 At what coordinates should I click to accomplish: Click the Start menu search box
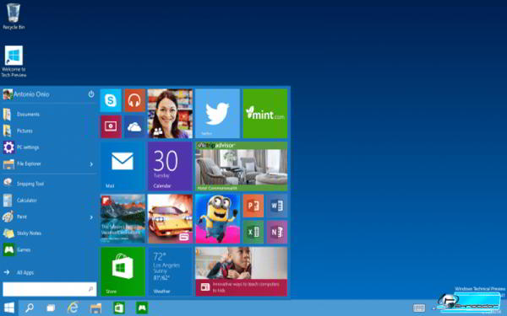click(50, 289)
